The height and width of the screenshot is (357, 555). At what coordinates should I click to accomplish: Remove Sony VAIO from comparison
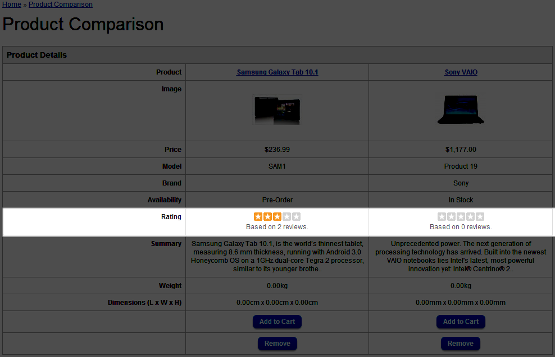click(461, 344)
